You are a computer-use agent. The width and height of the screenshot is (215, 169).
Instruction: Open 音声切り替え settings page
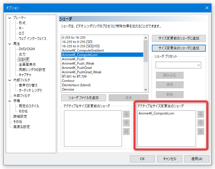point(28,85)
